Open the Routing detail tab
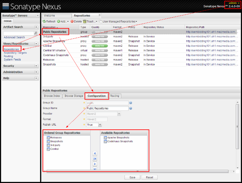 (115, 96)
